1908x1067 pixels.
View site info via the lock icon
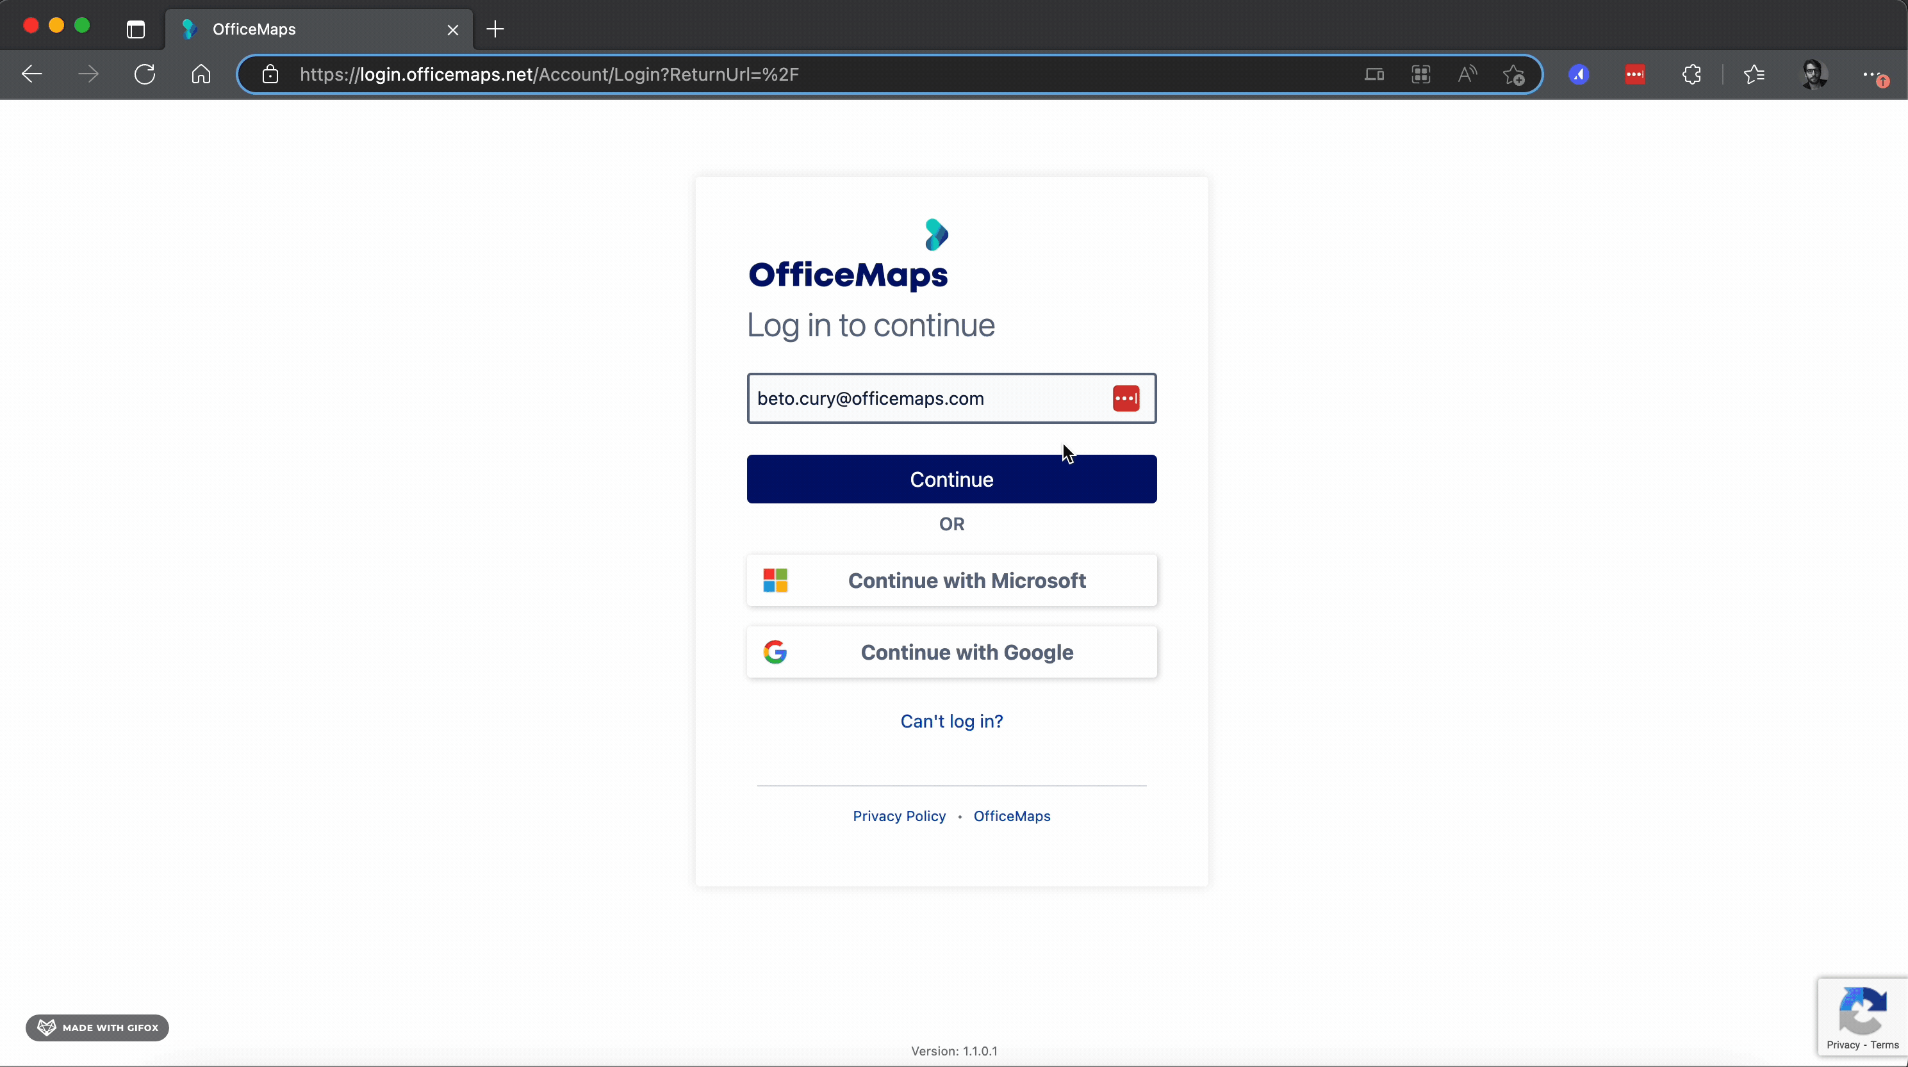[x=270, y=74]
